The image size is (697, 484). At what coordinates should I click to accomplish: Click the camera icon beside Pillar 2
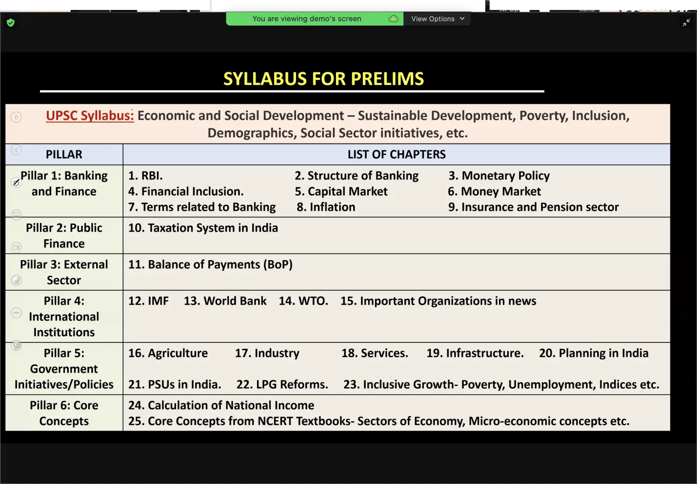pos(16,248)
